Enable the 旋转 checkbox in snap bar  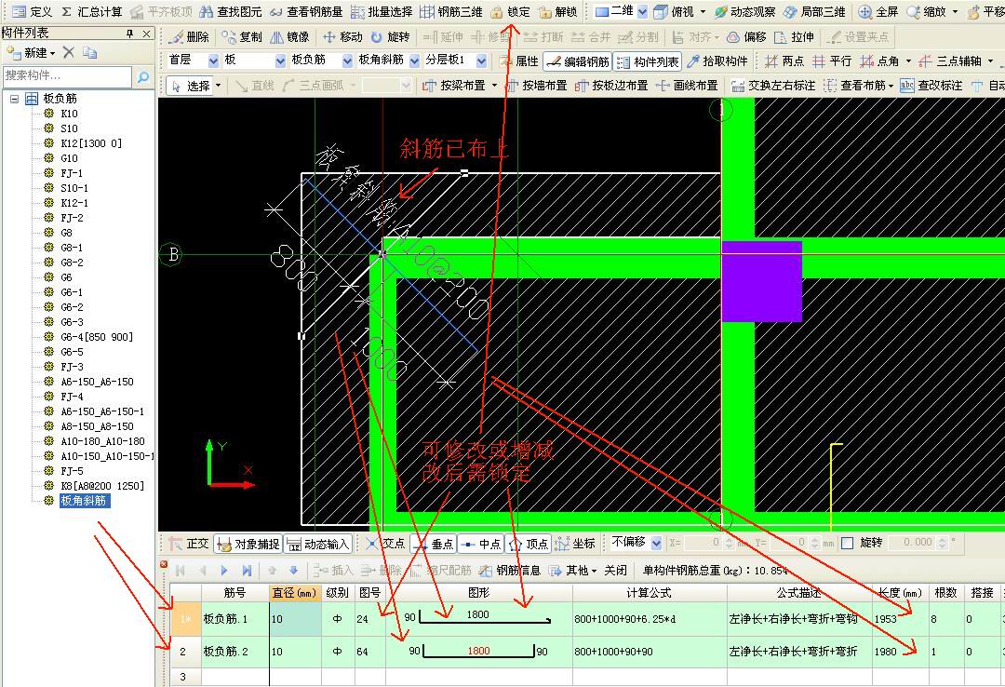[848, 543]
